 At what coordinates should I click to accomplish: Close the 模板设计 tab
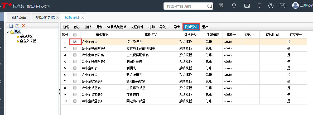(83, 18)
